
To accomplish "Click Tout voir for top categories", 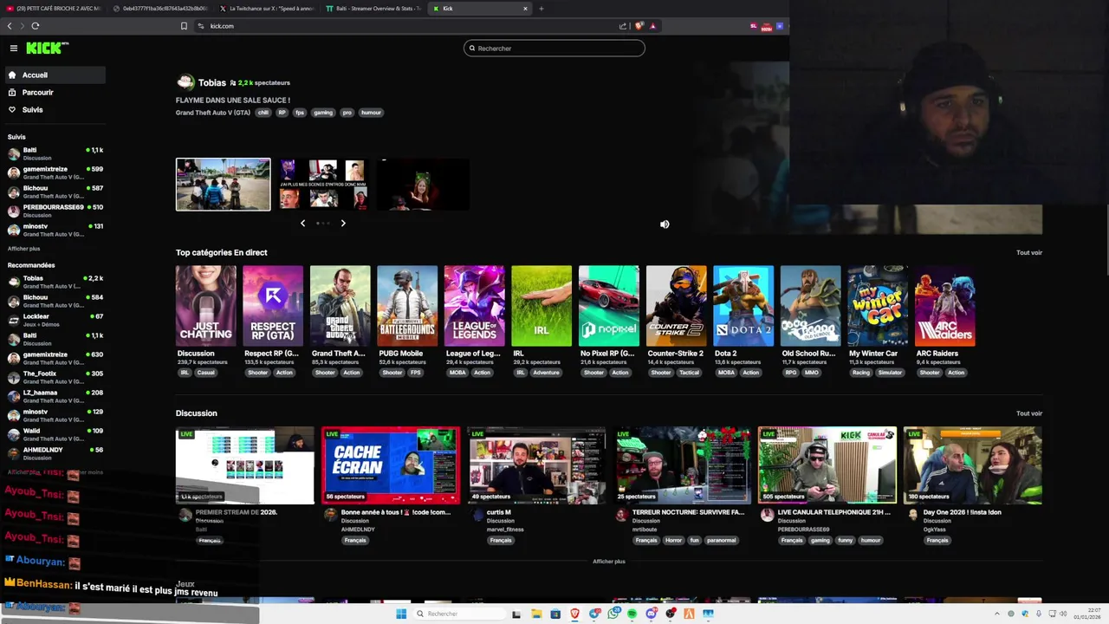I will pyautogui.click(x=1029, y=253).
